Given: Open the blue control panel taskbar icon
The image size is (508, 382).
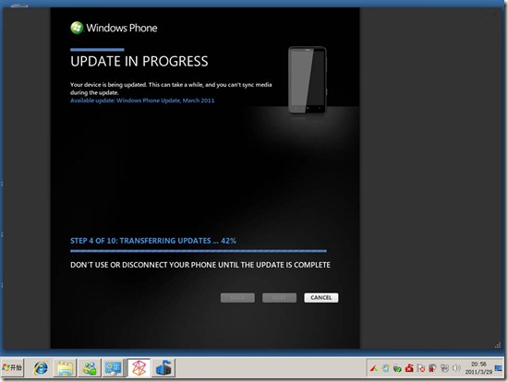Looking at the screenshot, I should 113,368.
